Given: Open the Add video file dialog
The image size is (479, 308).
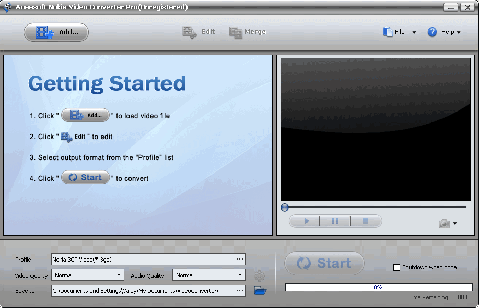Looking at the screenshot, I should pos(55,32).
